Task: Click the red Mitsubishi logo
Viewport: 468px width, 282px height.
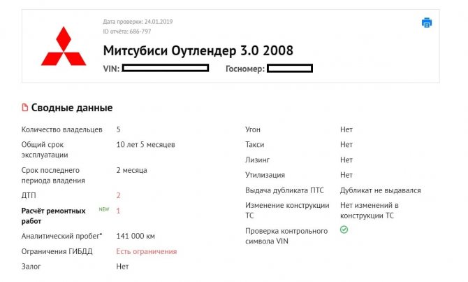Action: (x=64, y=46)
